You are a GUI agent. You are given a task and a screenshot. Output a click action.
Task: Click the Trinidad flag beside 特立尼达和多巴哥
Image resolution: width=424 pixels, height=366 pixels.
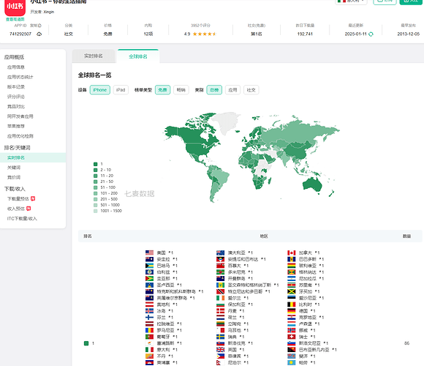coord(220,291)
